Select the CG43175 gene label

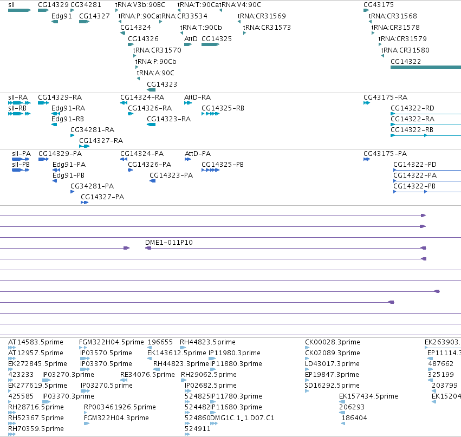pos(379,5)
